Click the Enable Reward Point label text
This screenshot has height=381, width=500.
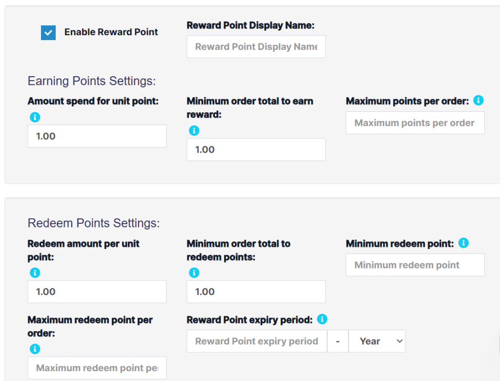tap(111, 32)
